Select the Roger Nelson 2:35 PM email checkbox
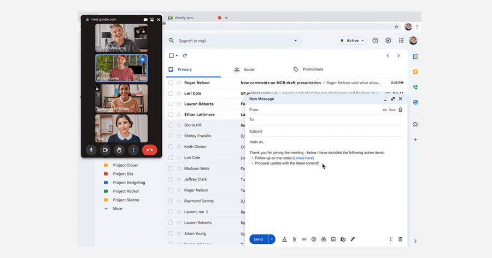492x258 pixels. (x=171, y=83)
